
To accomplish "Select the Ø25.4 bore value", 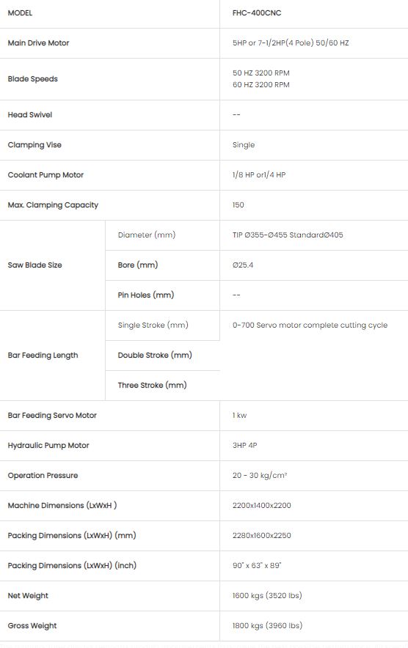I will (x=242, y=265).
